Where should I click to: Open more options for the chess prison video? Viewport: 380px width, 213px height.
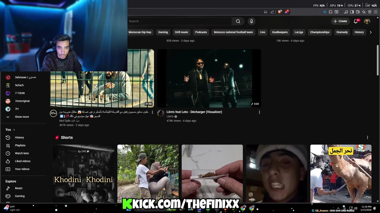(152, 112)
